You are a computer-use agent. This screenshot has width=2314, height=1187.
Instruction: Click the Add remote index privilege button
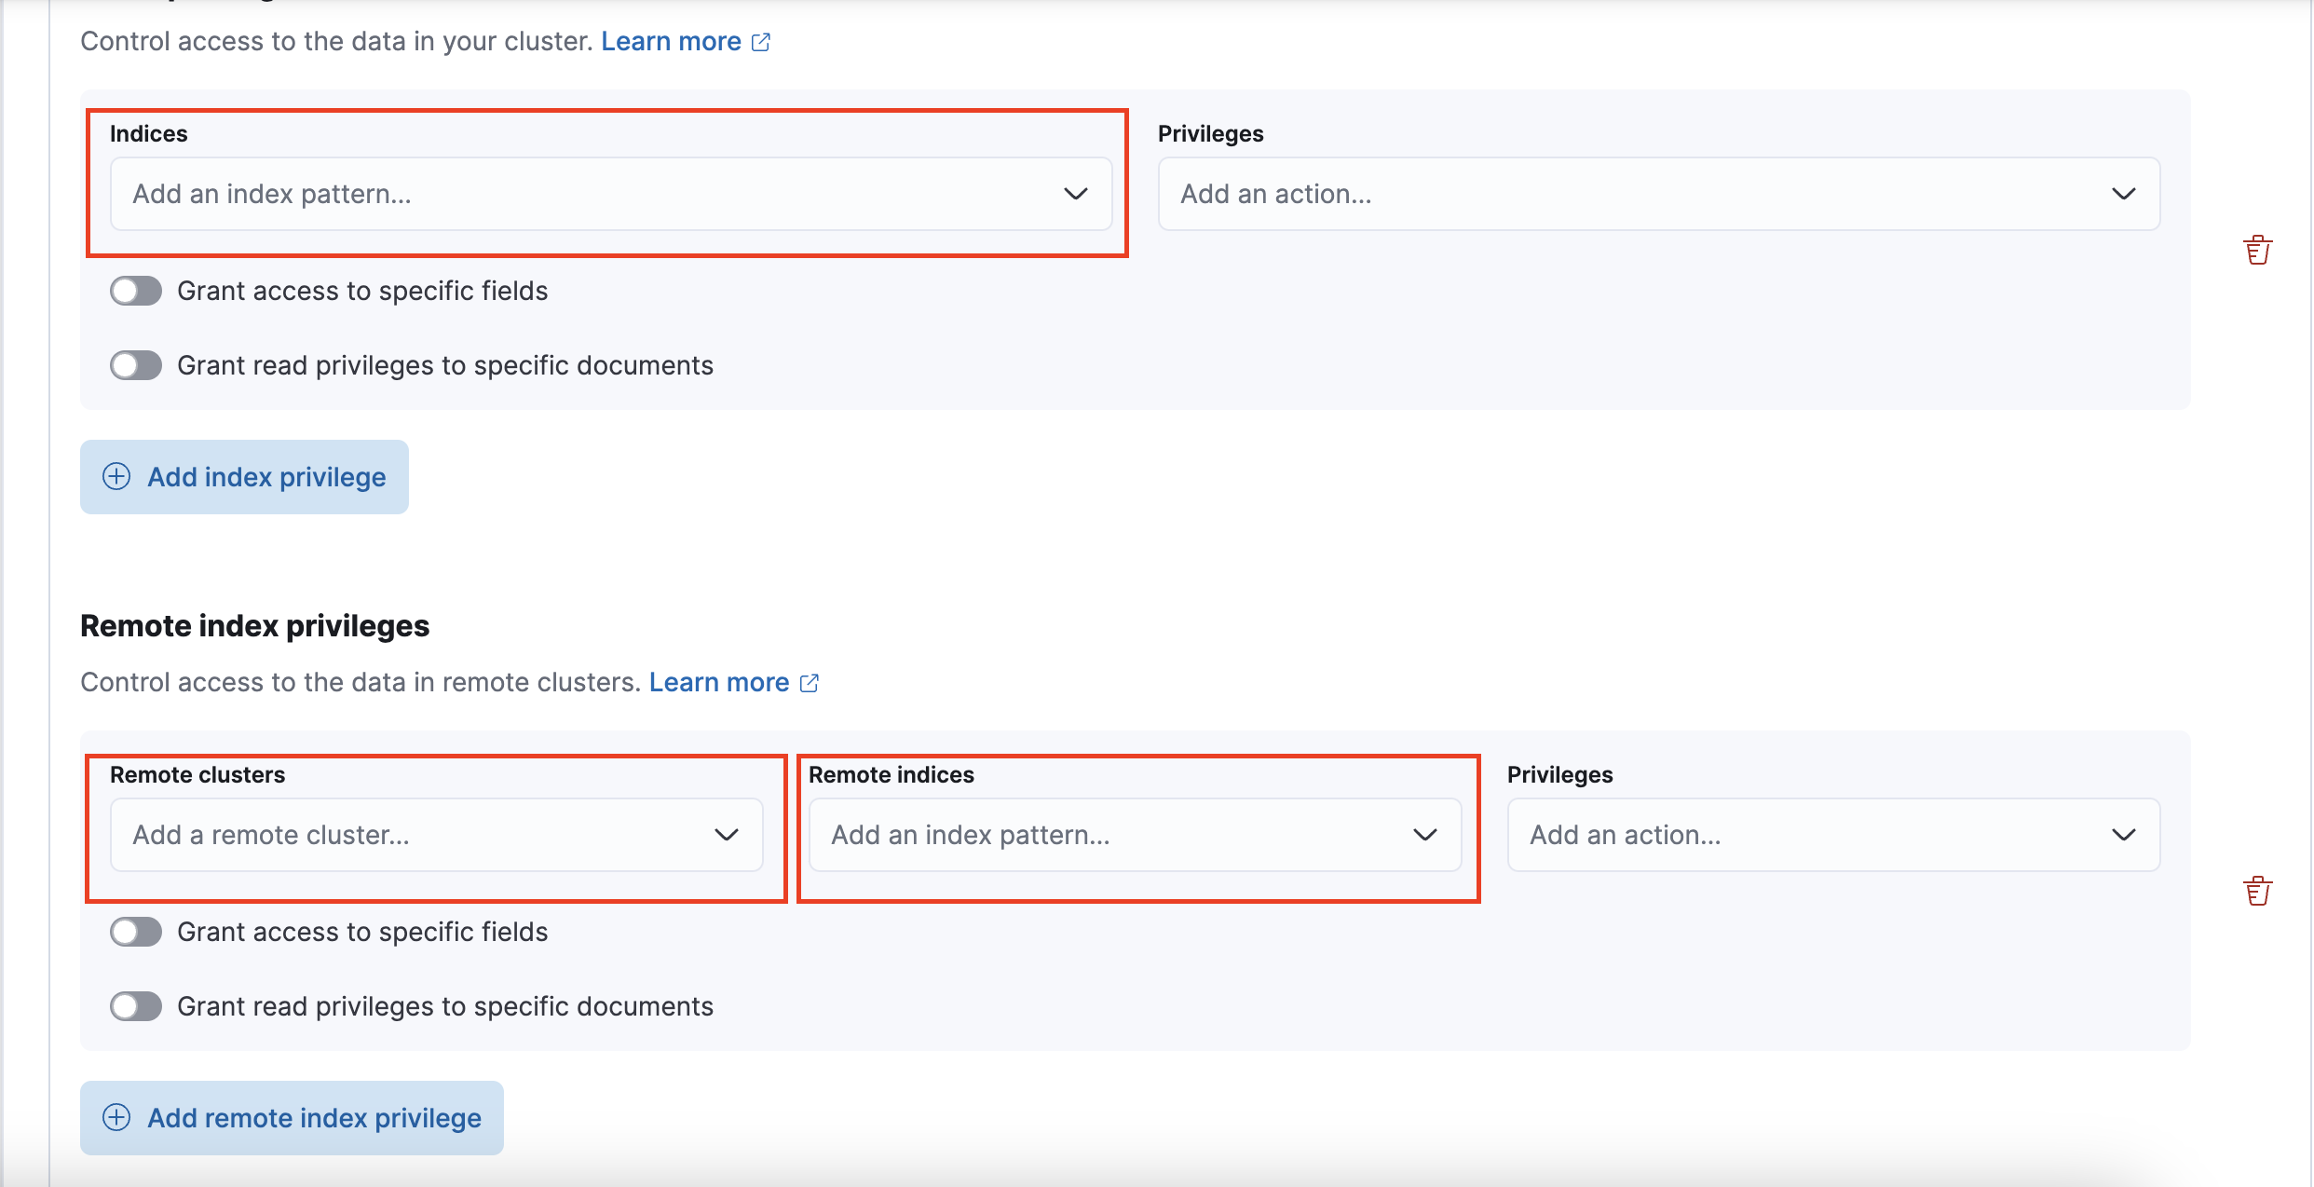coord(292,1118)
